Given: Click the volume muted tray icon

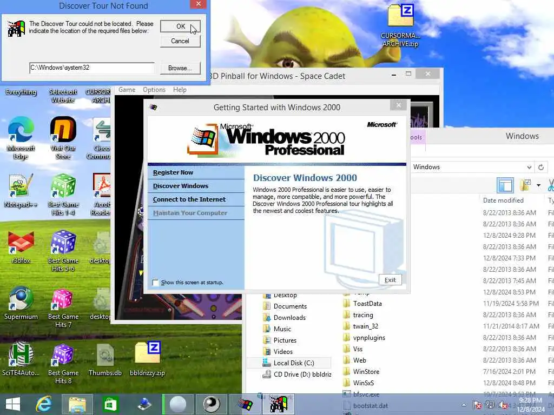Looking at the screenshot, I should (x=503, y=405).
